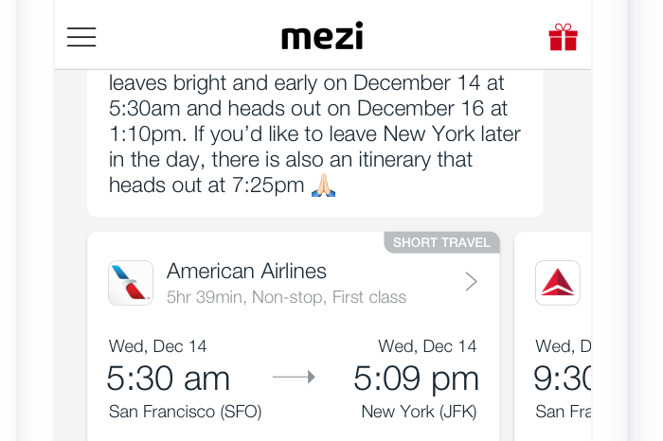663x441 pixels.
Task: Click the American Airlines logo icon
Action: [131, 282]
